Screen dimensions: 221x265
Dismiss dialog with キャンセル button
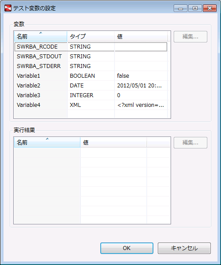click(x=184, y=248)
